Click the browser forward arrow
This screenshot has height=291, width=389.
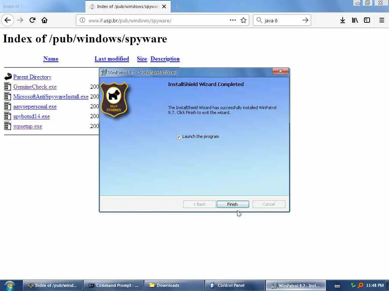click(20, 20)
